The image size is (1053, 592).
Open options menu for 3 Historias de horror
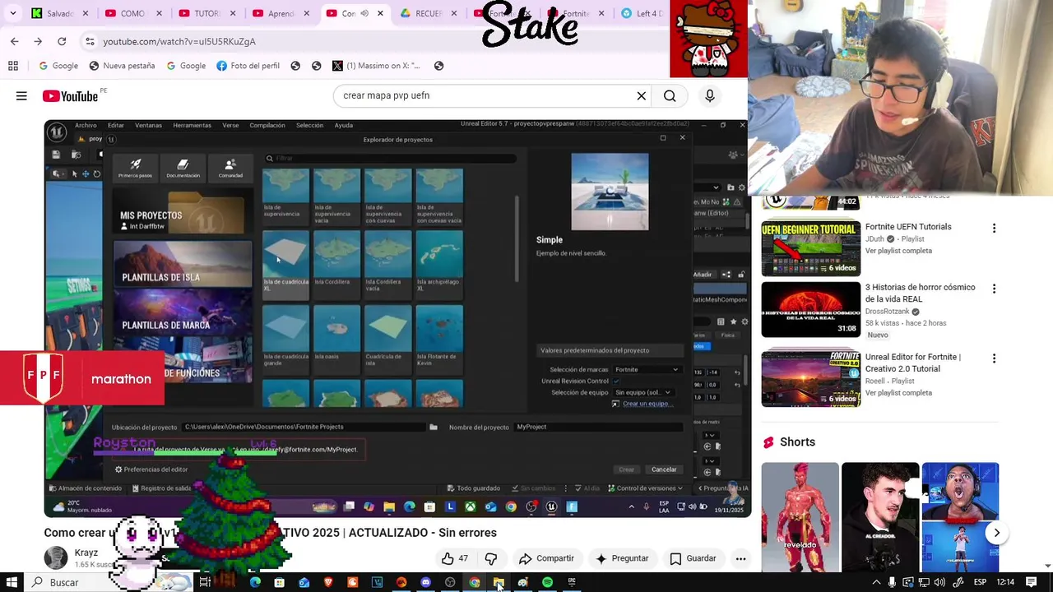[x=994, y=289]
